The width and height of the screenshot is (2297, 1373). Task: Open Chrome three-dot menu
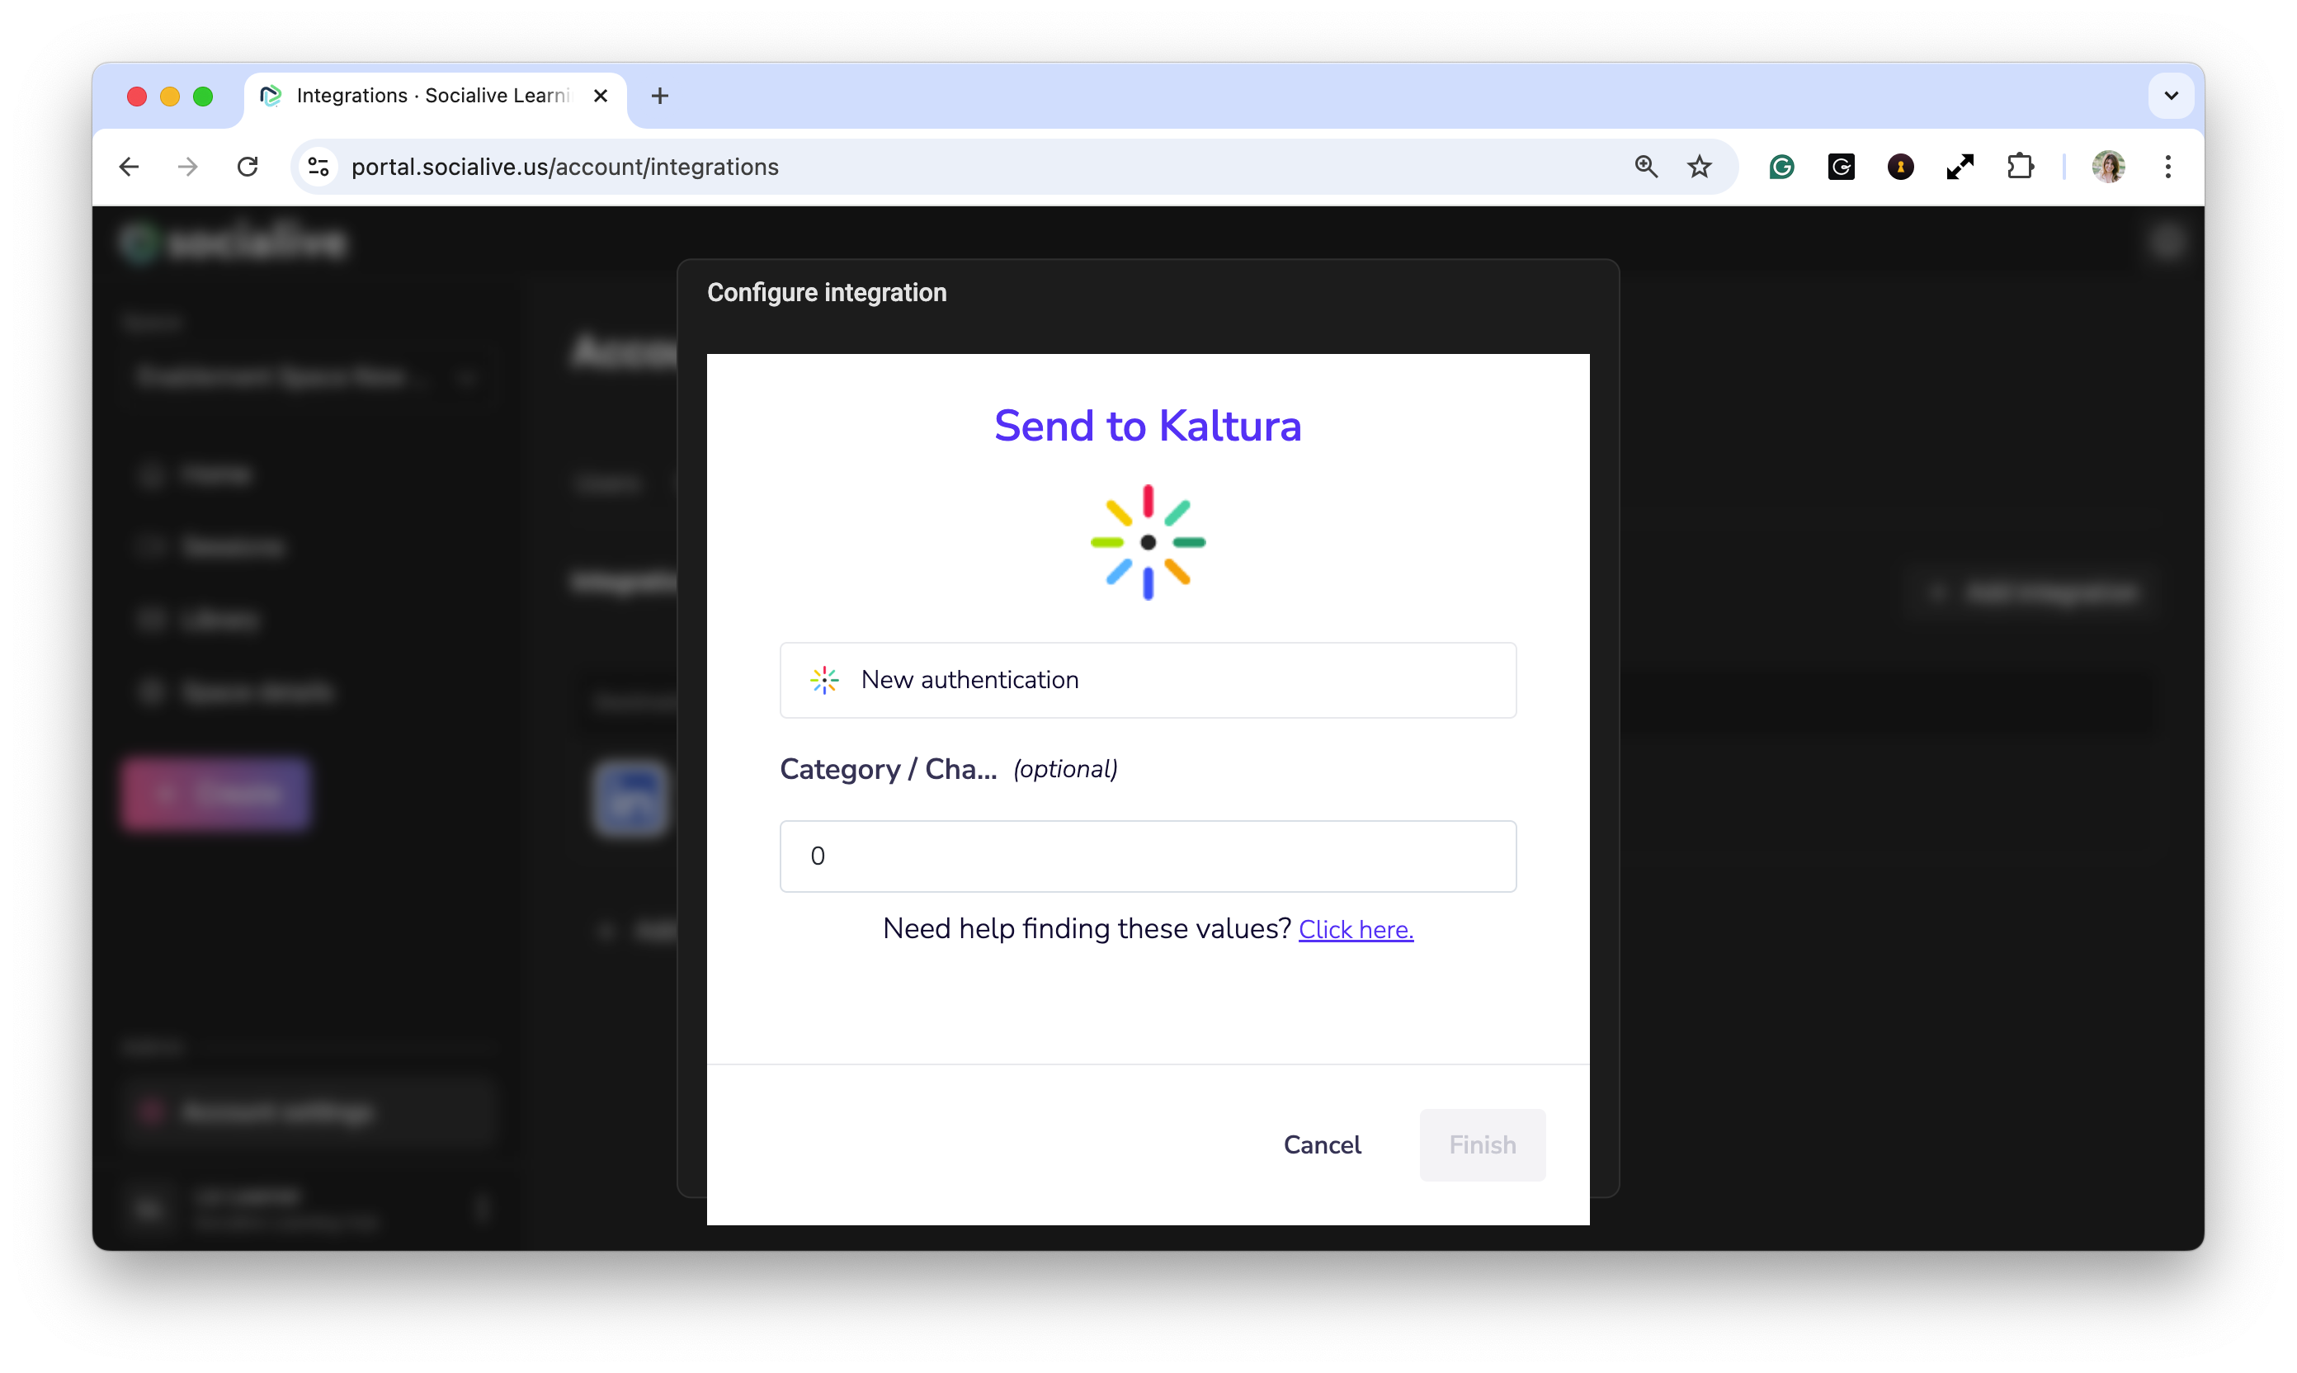click(2167, 167)
